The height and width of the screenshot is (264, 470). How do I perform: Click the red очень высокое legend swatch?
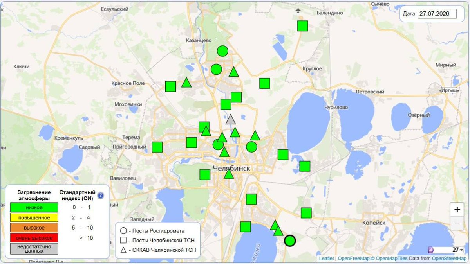click(x=34, y=238)
